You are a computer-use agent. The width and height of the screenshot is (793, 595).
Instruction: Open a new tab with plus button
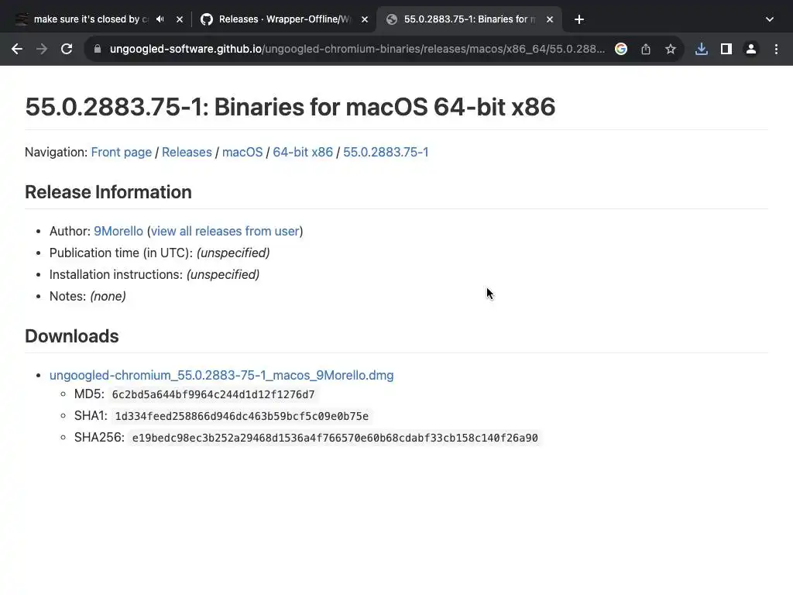point(579,19)
